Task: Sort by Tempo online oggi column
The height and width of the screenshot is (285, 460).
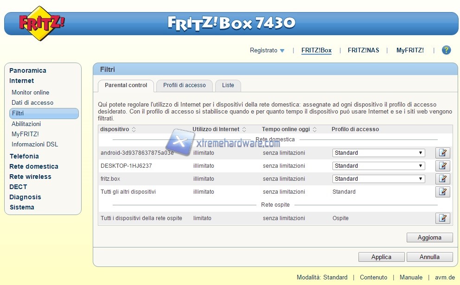Action: pos(314,129)
